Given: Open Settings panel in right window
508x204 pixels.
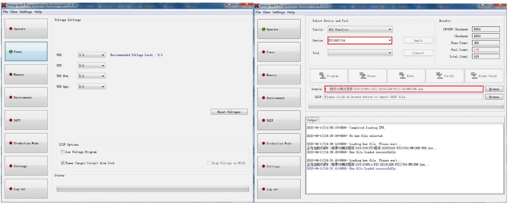Looking at the screenshot, I should [x=279, y=166].
